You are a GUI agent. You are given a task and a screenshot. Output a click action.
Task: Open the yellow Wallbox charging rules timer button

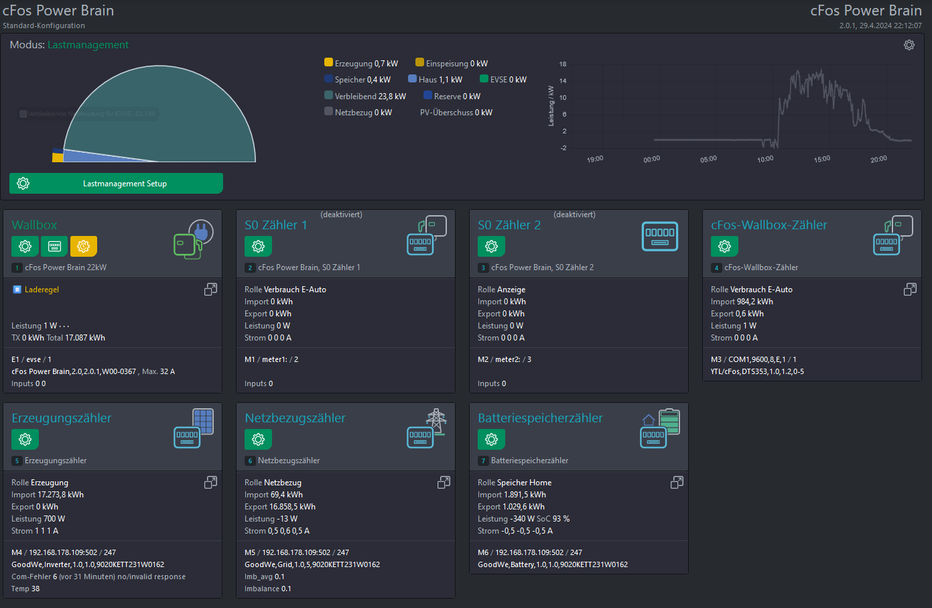pos(83,247)
